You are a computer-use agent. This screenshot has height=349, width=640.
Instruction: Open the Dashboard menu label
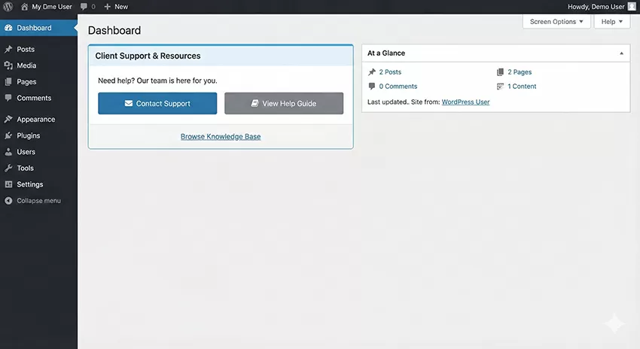pyautogui.click(x=34, y=28)
